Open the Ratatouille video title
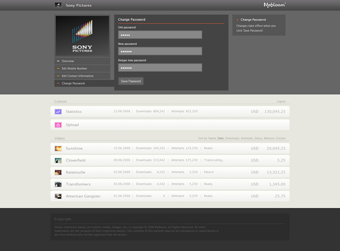 [75, 172]
